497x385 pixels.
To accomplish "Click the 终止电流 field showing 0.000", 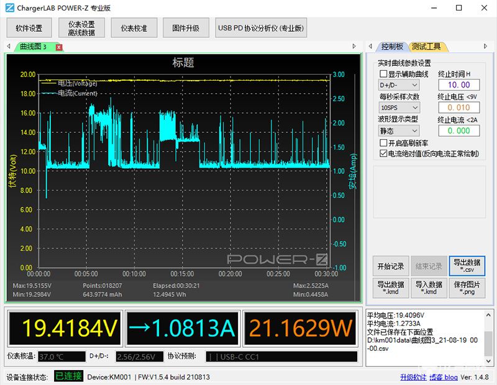I will pos(458,131).
